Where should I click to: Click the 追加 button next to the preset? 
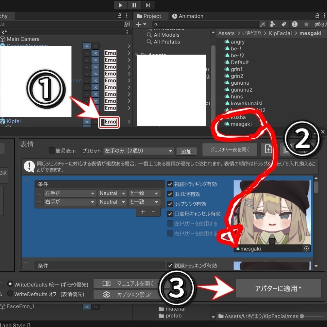(187, 151)
